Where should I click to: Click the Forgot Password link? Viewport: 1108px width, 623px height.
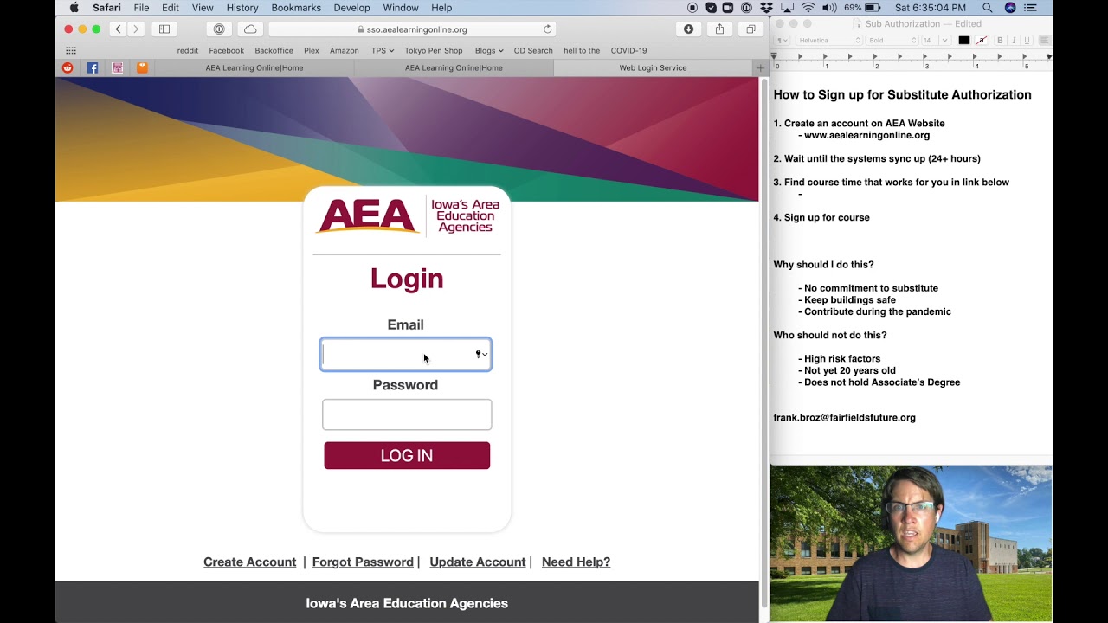pos(363,562)
